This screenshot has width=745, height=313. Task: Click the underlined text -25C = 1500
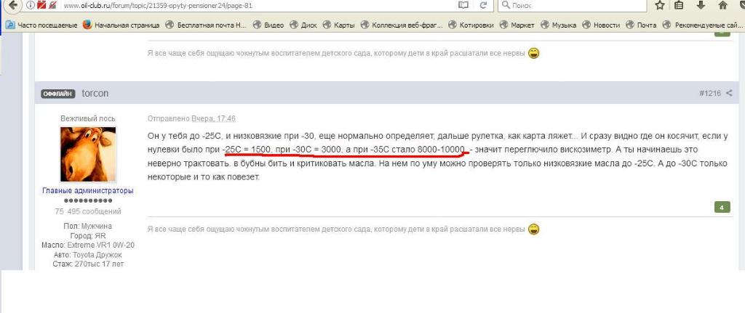[247, 150]
